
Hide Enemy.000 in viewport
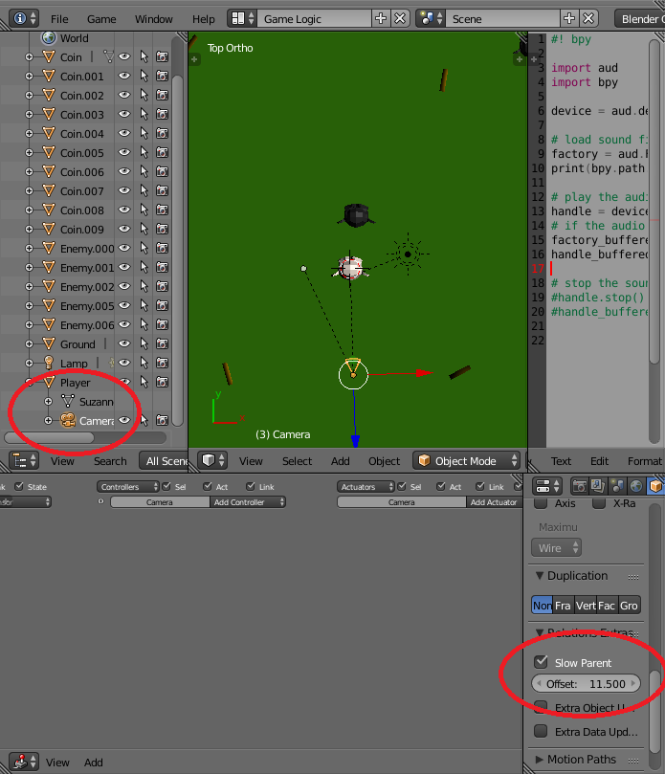124,248
